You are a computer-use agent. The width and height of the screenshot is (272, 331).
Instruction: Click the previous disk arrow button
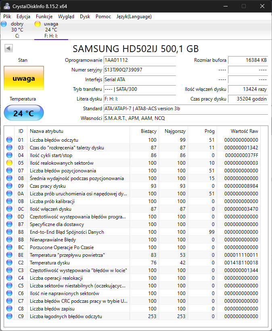tap(8, 48)
